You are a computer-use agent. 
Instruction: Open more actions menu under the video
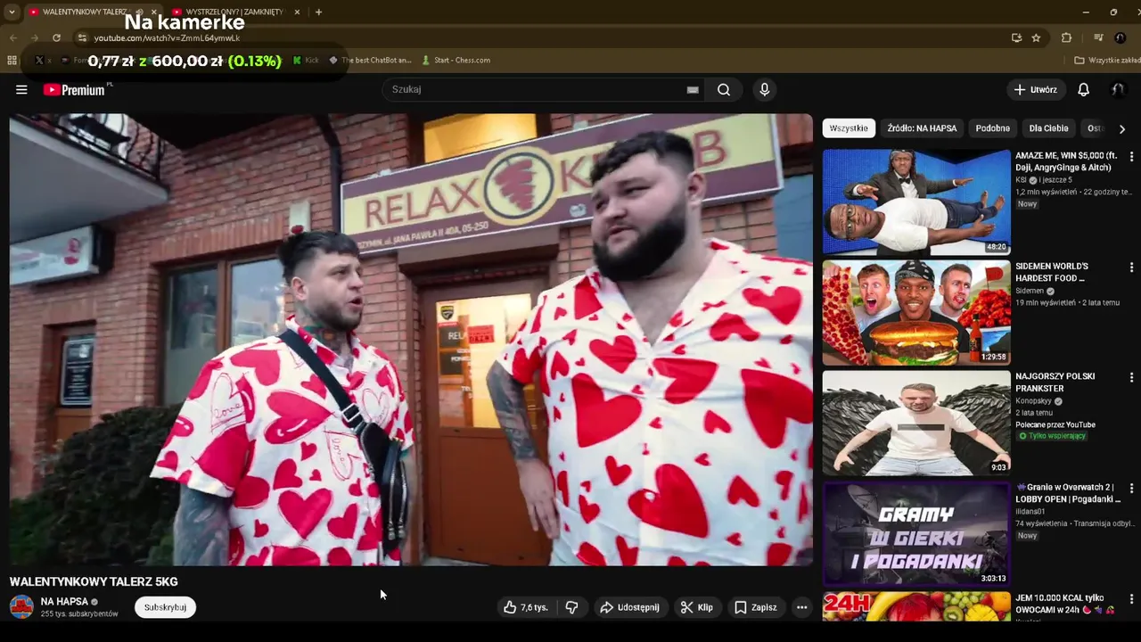click(801, 607)
